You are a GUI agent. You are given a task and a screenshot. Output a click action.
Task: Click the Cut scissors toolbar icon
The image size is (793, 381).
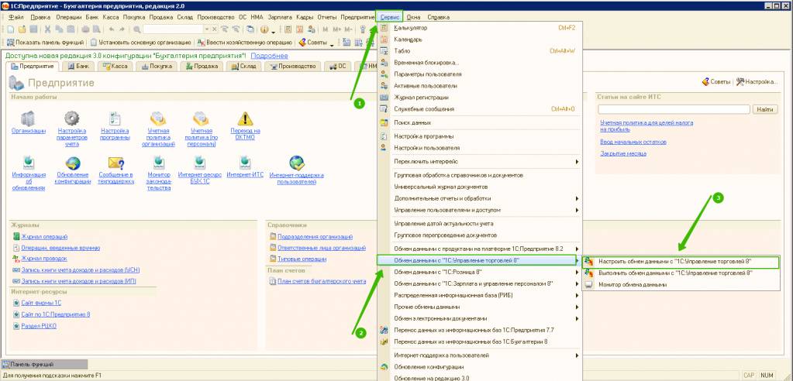(x=47, y=29)
